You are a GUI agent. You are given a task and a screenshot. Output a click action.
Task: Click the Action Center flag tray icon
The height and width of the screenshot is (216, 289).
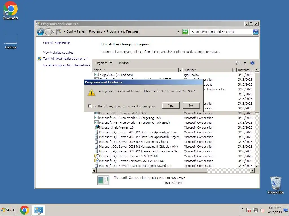tap(248, 210)
